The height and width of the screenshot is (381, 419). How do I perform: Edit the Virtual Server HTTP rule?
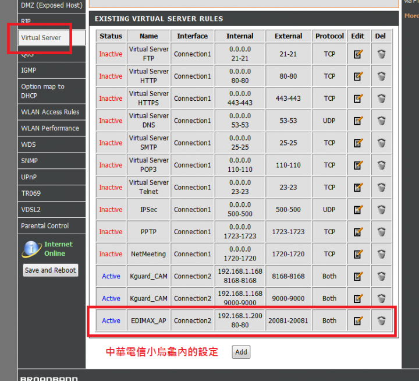point(358,76)
